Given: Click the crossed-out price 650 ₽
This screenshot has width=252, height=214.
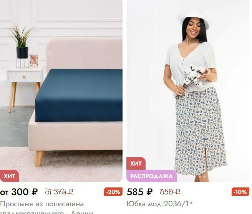Looking at the screenshot, I should coord(170,192).
